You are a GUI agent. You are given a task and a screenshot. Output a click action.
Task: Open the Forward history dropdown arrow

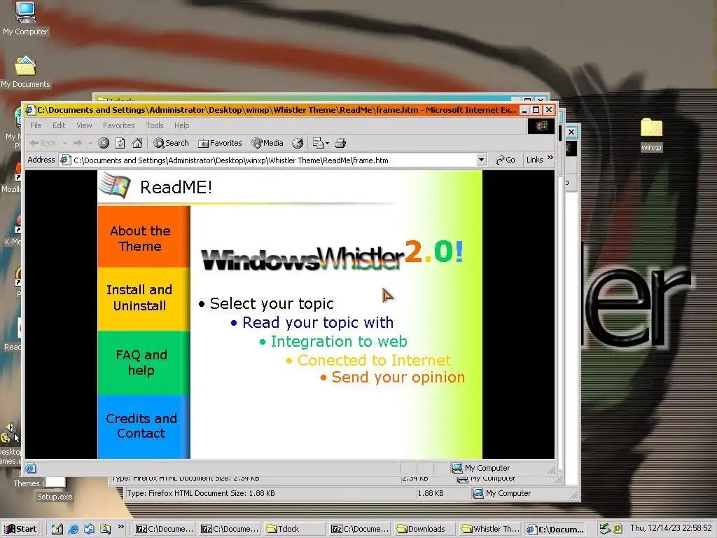(x=90, y=143)
